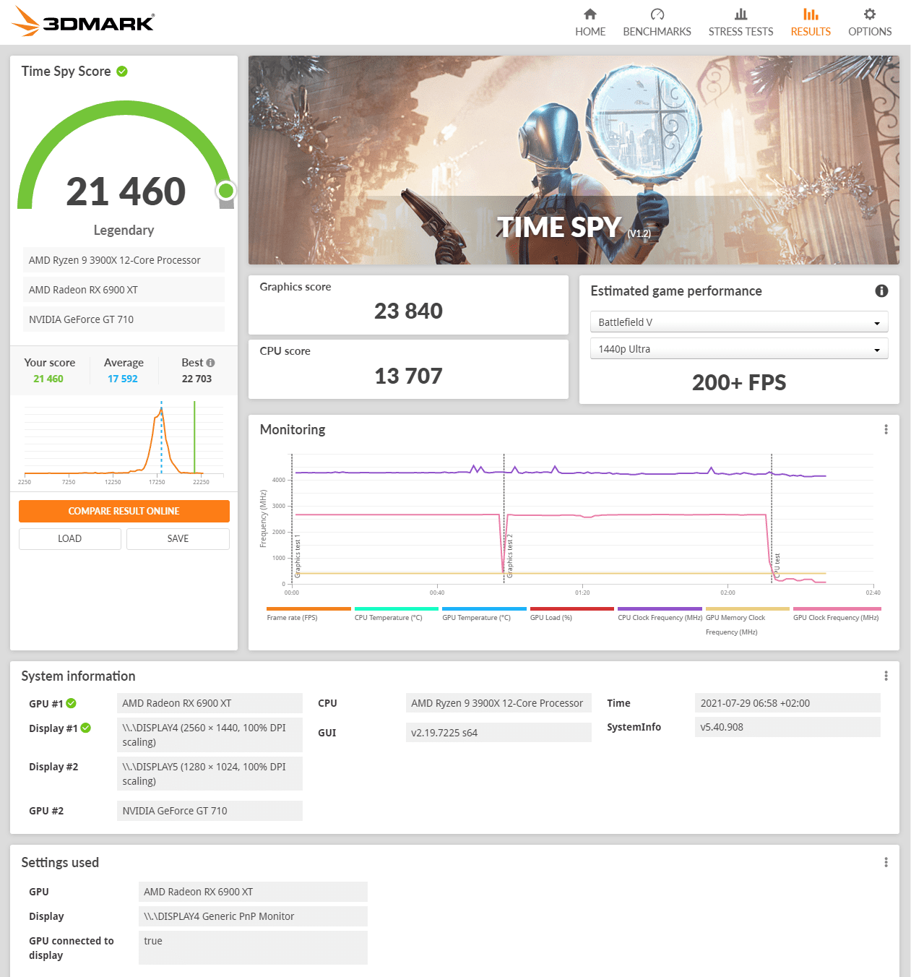Viewport: 911px width, 977px height.
Task: Click AMD Ryzen 9 3900X row under score
Action: pos(124,260)
